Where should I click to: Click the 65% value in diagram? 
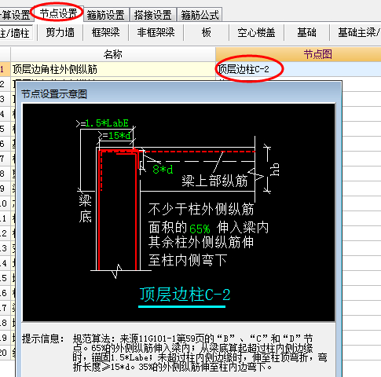point(200,229)
